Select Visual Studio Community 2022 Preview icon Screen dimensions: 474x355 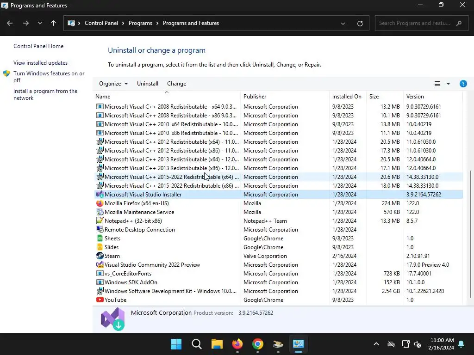click(x=100, y=264)
